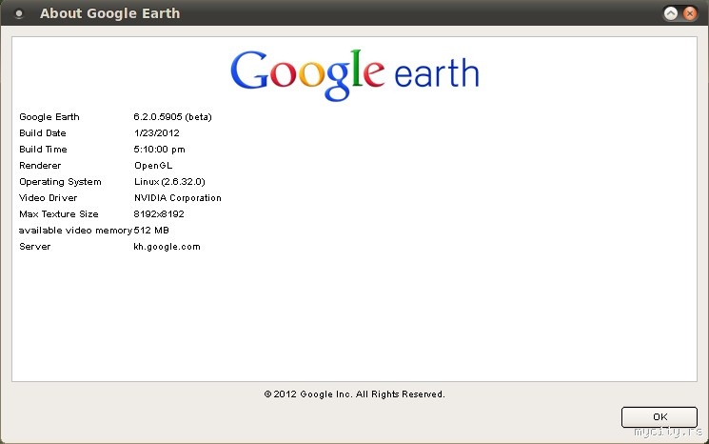The image size is (709, 444).
Task: Click the NVIDIA Corporation value
Action: click(x=178, y=198)
